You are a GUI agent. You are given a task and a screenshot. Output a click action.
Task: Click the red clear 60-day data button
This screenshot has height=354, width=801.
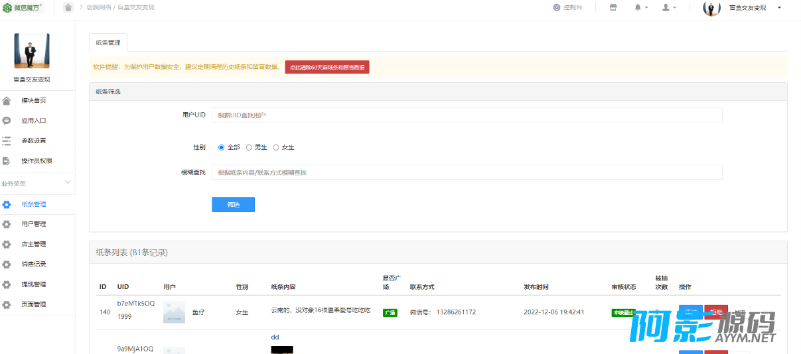[x=327, y=67]
